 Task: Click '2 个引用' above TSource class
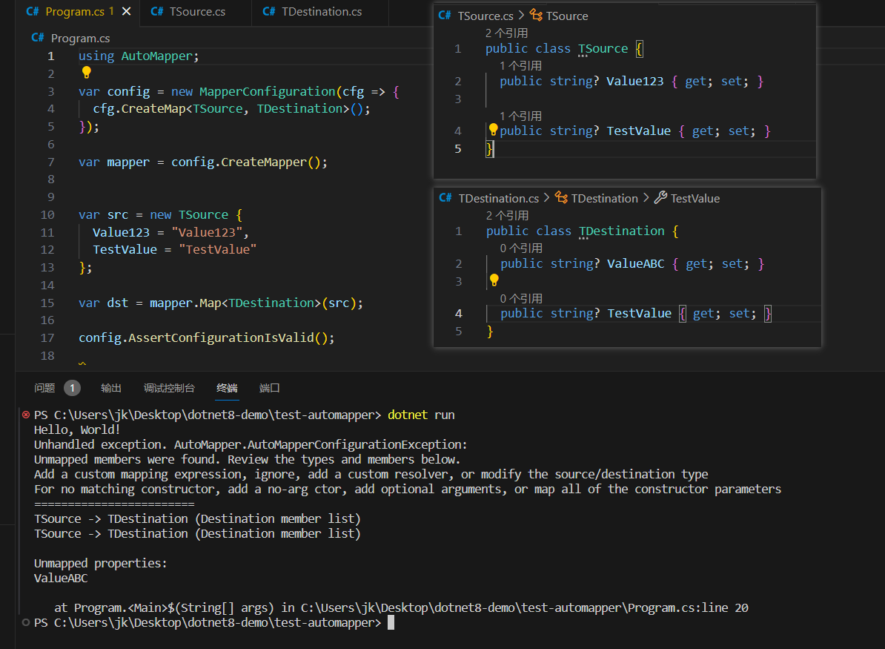pyautogui.click(x=507, y=33)
